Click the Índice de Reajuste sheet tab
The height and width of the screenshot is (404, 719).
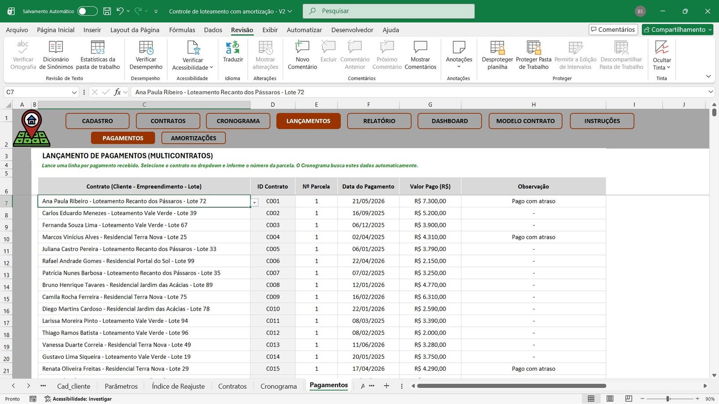(178, 386)
